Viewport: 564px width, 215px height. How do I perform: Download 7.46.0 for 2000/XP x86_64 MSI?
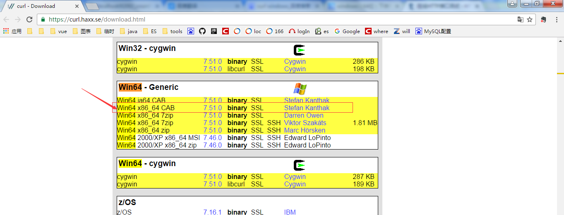[x=212, y=138]
